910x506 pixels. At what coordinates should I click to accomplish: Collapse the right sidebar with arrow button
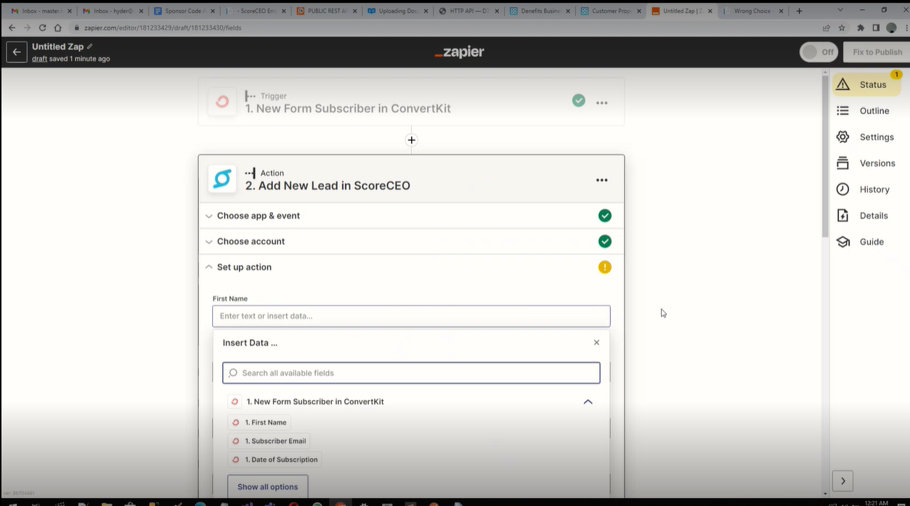842,481
